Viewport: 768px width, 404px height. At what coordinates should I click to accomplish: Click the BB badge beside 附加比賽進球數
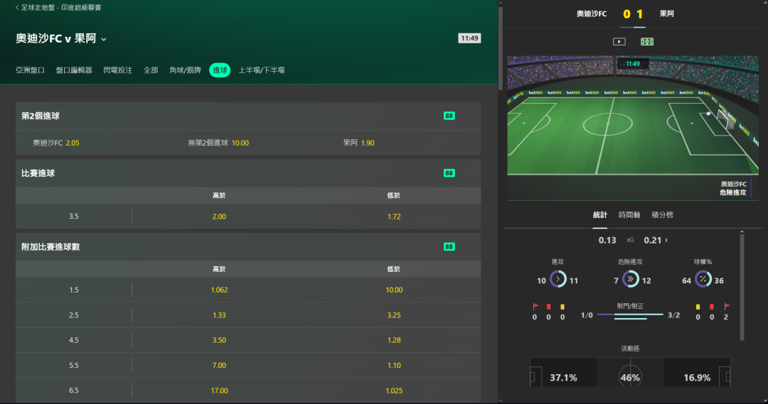pyautogui.click(x=449, y=246)
